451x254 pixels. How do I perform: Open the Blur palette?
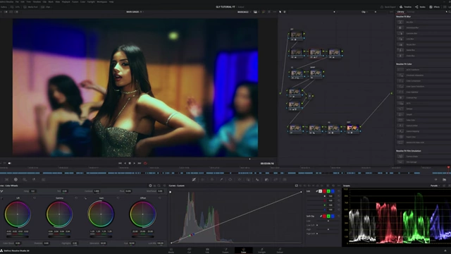tap(257, 179)
